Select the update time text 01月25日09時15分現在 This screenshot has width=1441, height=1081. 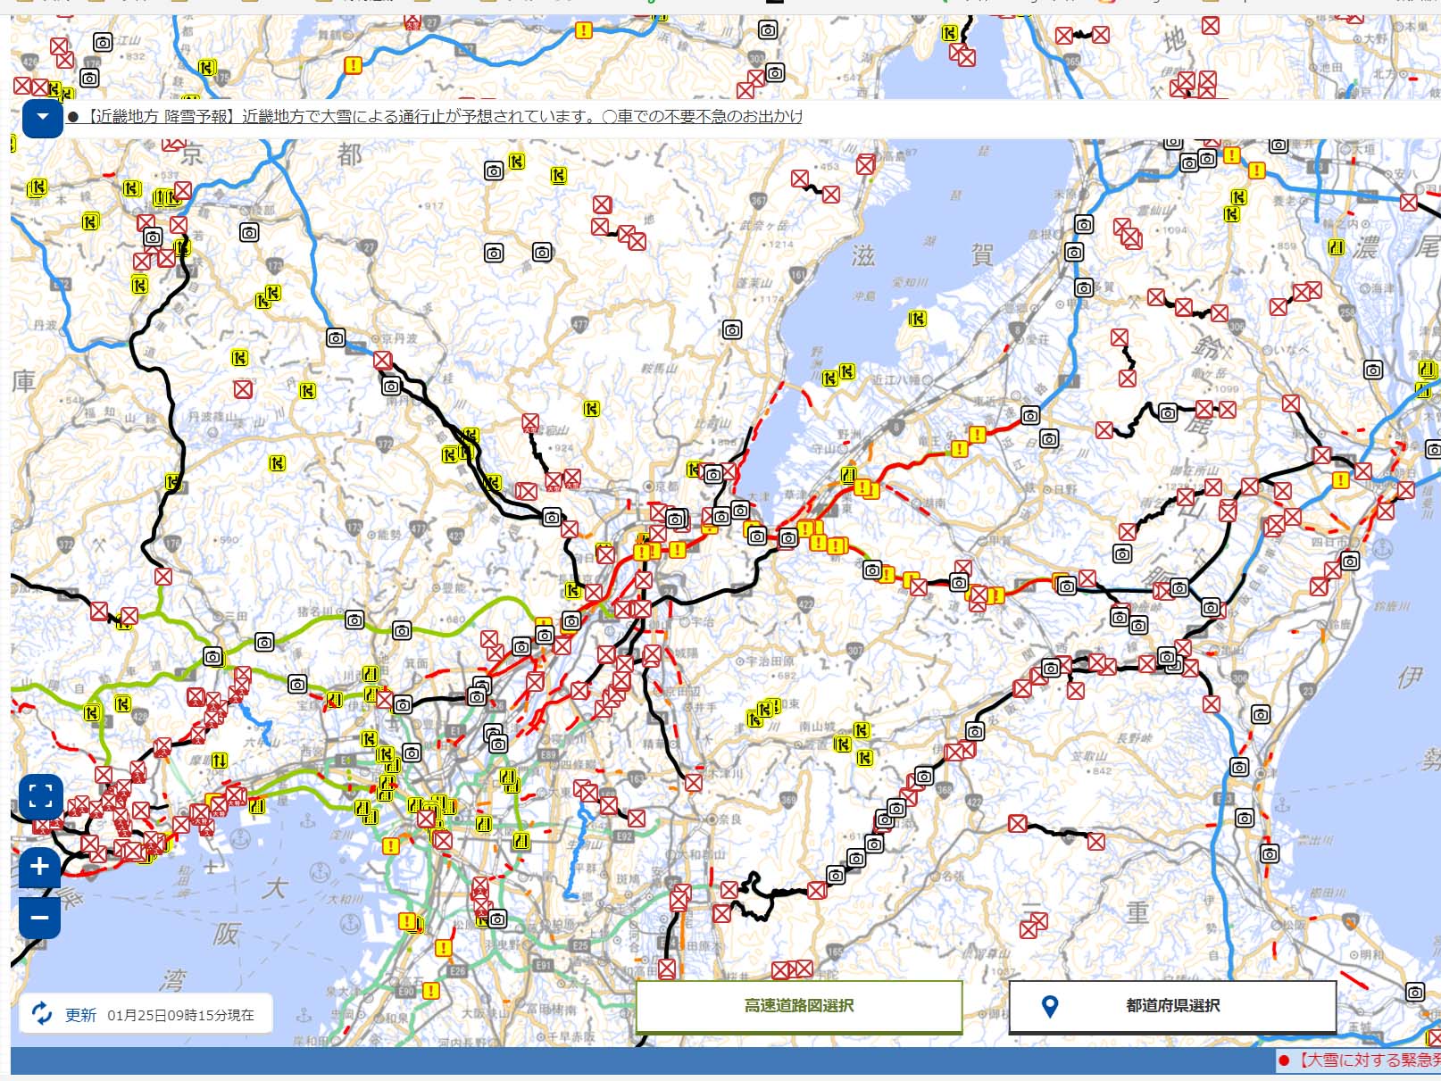pos(180,1015)
